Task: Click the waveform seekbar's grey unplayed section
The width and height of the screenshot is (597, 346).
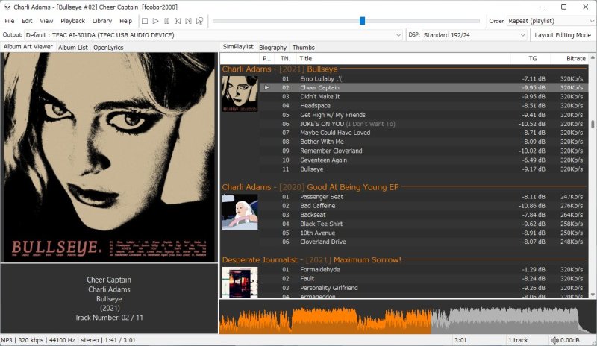Action: 510,320
